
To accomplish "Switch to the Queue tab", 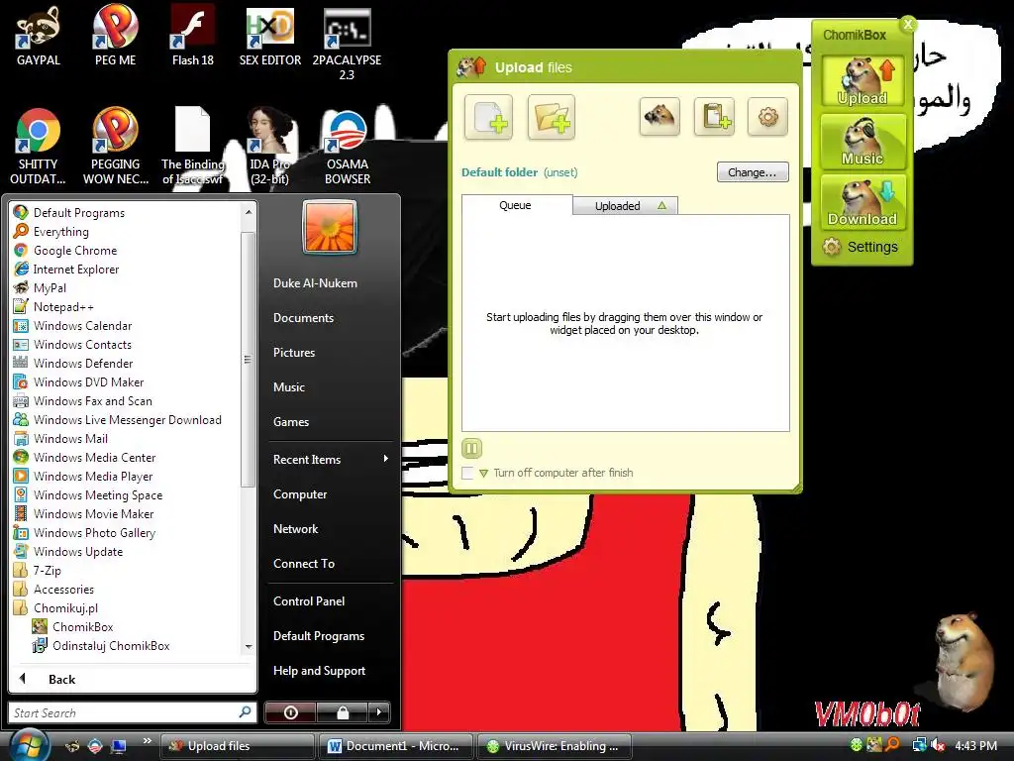I will [x=515, y=205].
